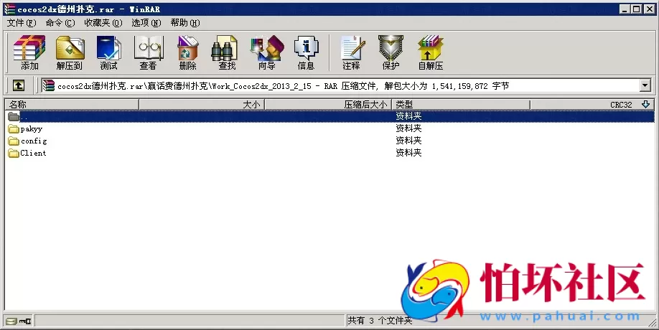Screen dimensions: 659x330
Task: Click the drive icon in status bar
Action: [x=11, y=321]
